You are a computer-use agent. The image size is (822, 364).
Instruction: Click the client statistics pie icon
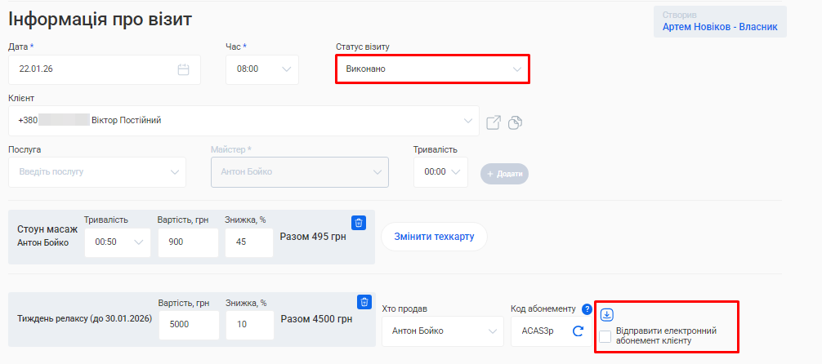(515, 122)
